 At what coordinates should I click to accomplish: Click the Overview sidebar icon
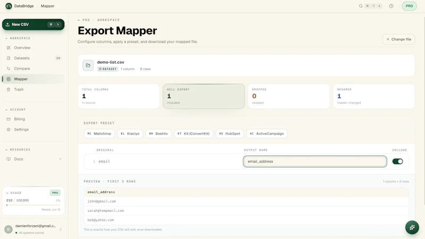pyautogui.click(x=8, y=48)
